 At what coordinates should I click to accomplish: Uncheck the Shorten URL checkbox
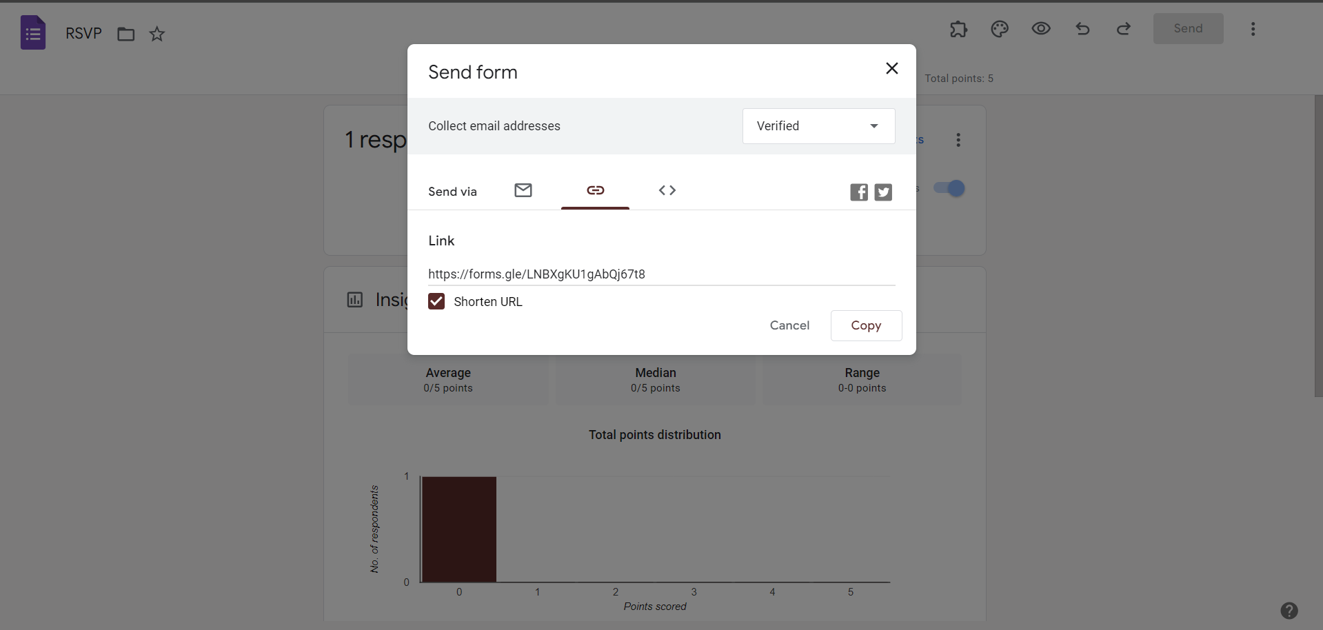[436, 301]
